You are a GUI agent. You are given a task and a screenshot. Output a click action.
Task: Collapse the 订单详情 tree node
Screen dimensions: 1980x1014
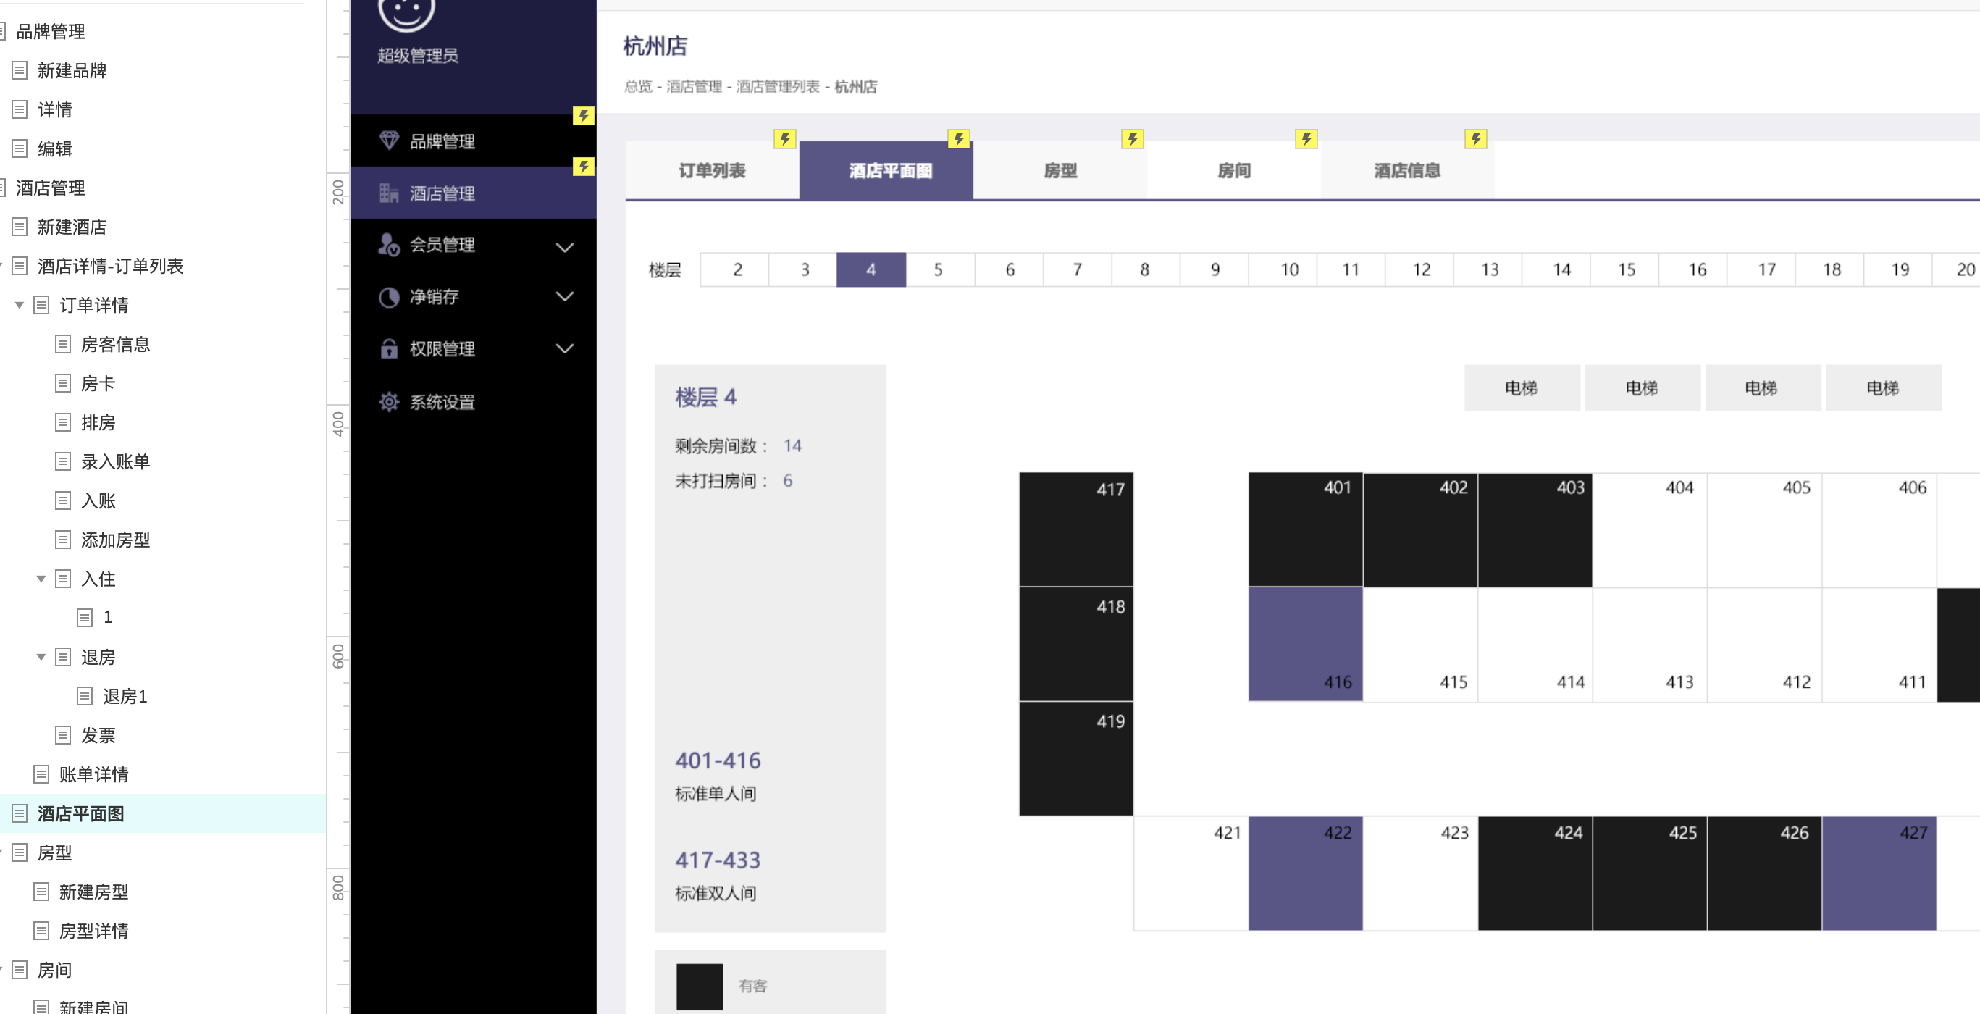pos(20,305)
